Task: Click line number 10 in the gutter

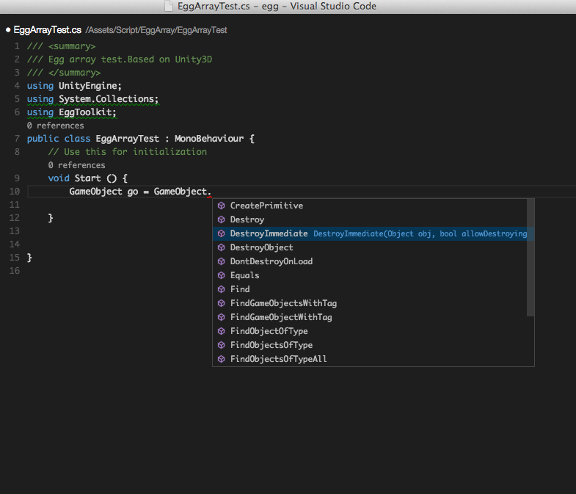Action: click(15, 192)
